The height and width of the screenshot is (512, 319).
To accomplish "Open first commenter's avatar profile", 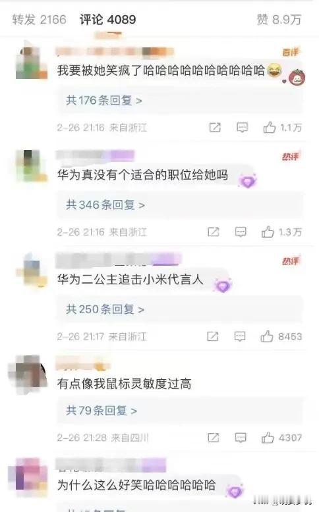I will pos(32,63).
